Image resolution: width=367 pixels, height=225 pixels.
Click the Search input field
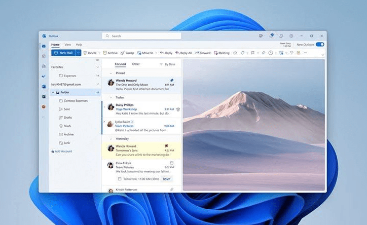coord(142,36)
